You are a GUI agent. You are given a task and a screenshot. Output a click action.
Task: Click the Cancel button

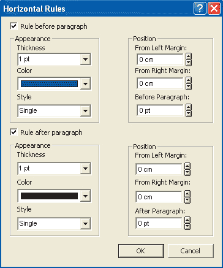[191, 251]
